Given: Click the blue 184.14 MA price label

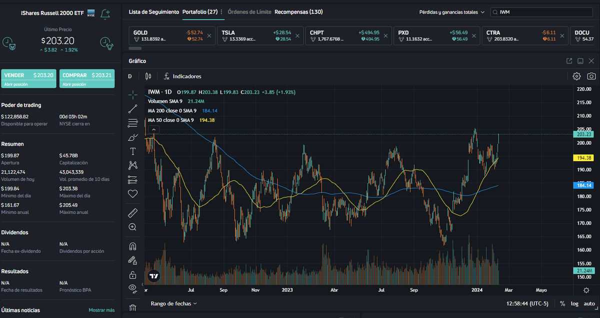Looking at the screenshot, I should coord(584,185).
